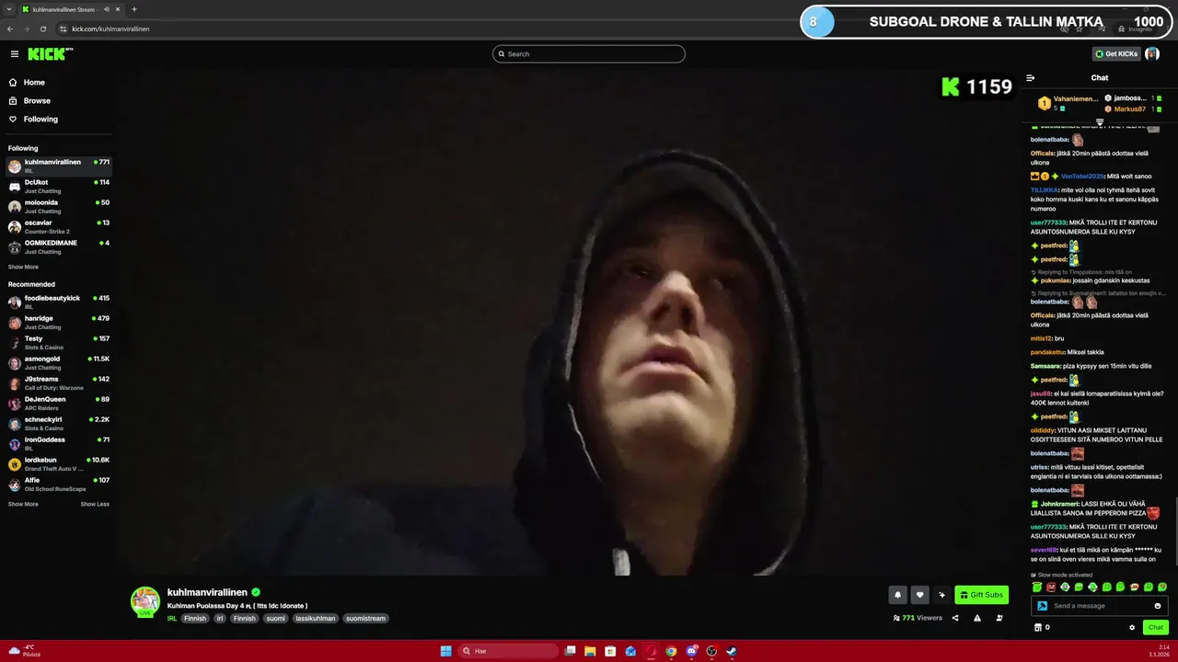
Task: Show More recommended channels
Action: (x=23, y=504)
